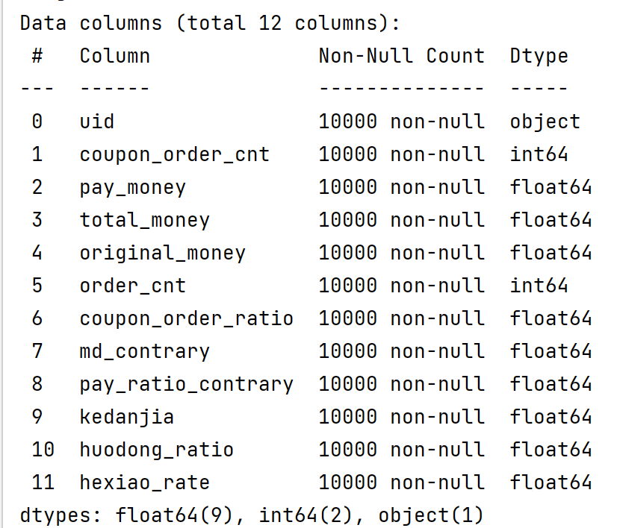Click the dtypes summary line at the bottom
The width and height of the screenshot is (620, 528).
252,515
